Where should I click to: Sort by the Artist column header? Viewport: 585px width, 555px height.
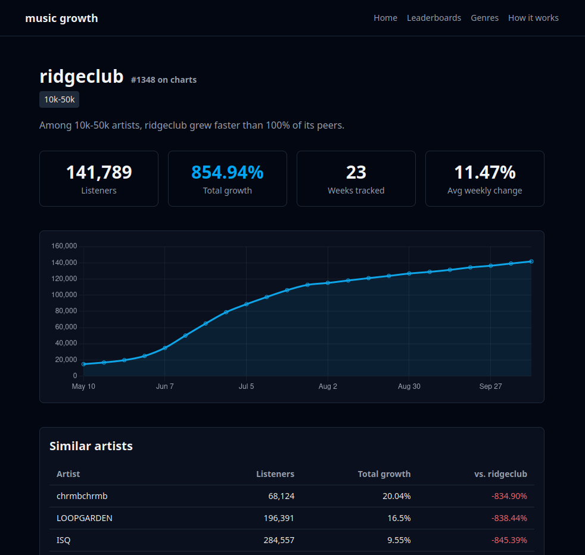coord(69,474)
